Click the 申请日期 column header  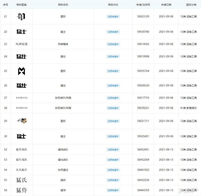tap(166, 5)
